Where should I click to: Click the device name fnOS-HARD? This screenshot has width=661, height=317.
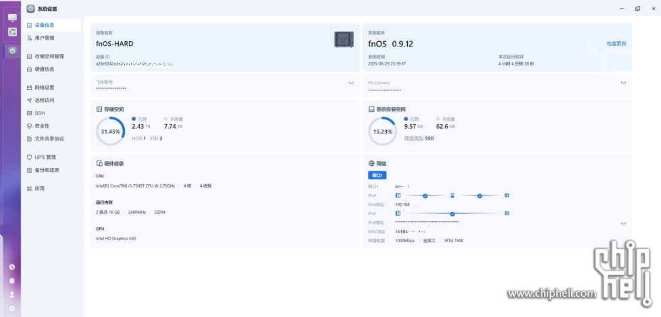115,43
